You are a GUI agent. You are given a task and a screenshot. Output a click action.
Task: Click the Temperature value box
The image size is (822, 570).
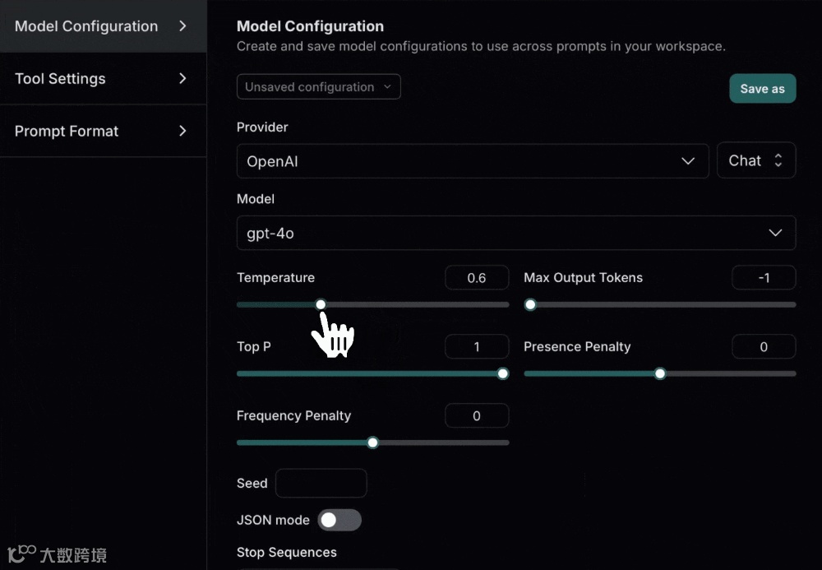[x=477, y=278]
